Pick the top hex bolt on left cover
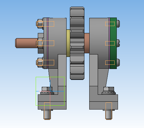The width and height of the screenshot is (144, 128). (x=40, y=24)
